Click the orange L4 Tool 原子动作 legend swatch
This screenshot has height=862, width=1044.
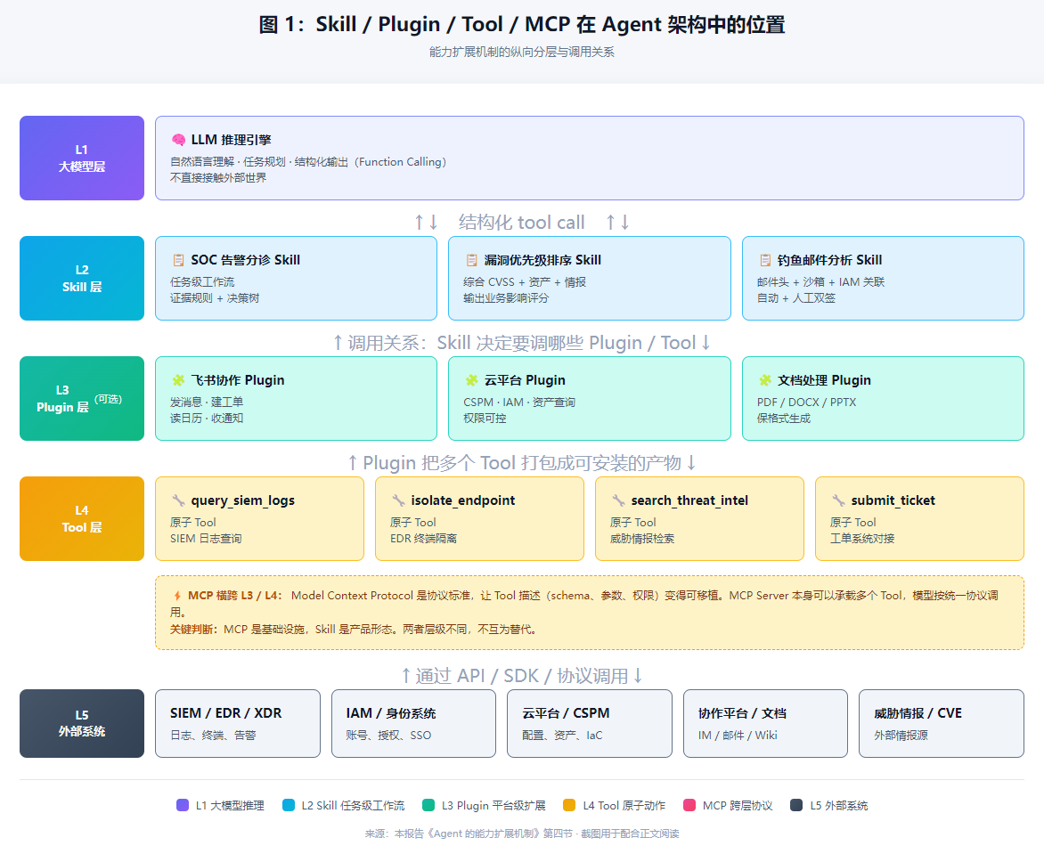[x=569, y=805]
